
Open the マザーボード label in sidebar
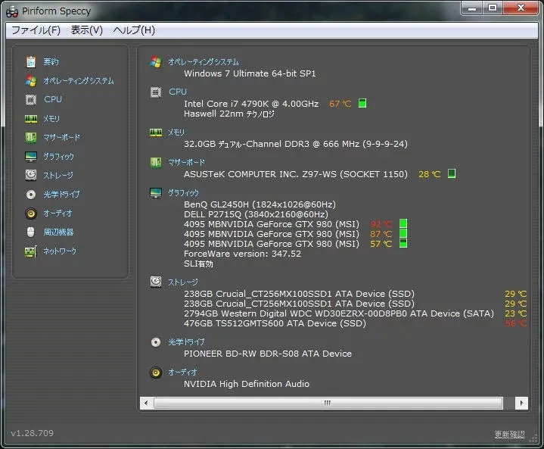point(61,138)
